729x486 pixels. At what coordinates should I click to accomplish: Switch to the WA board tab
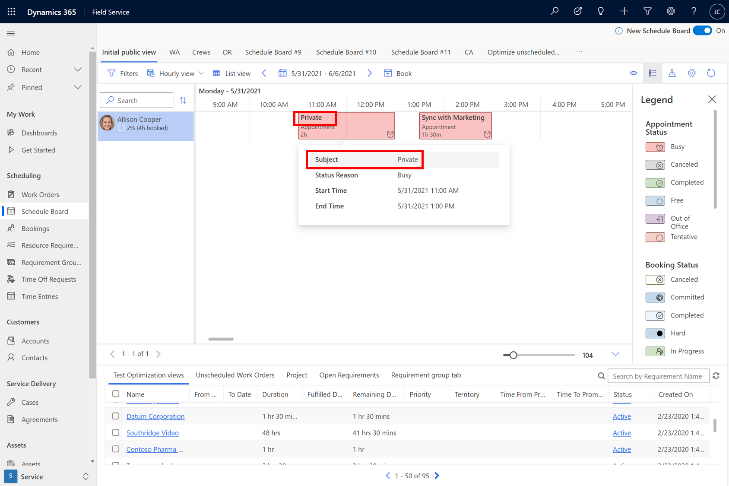[x=174, y=52]
